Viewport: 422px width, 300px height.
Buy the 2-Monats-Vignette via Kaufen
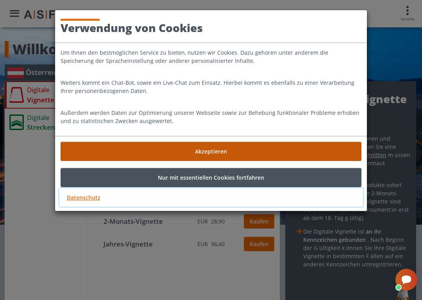259,221
